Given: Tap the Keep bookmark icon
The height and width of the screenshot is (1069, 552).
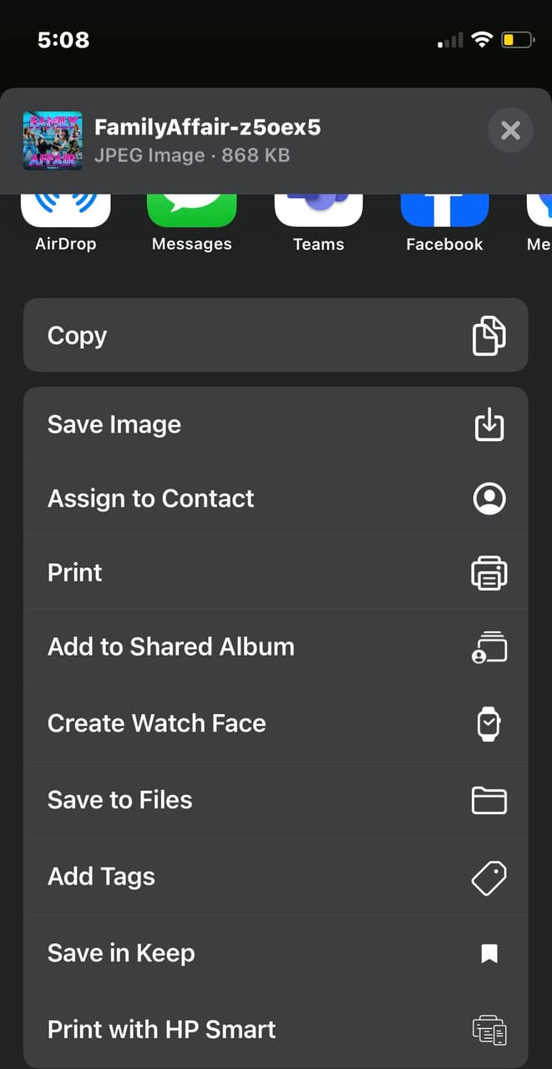Looking at the screenshot, I should [x=489, y=954].
